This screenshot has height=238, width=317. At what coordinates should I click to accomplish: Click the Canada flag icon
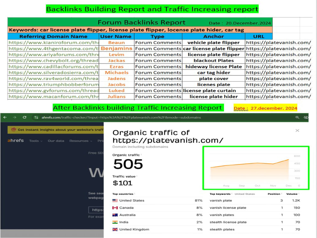(x=115, y=208)
